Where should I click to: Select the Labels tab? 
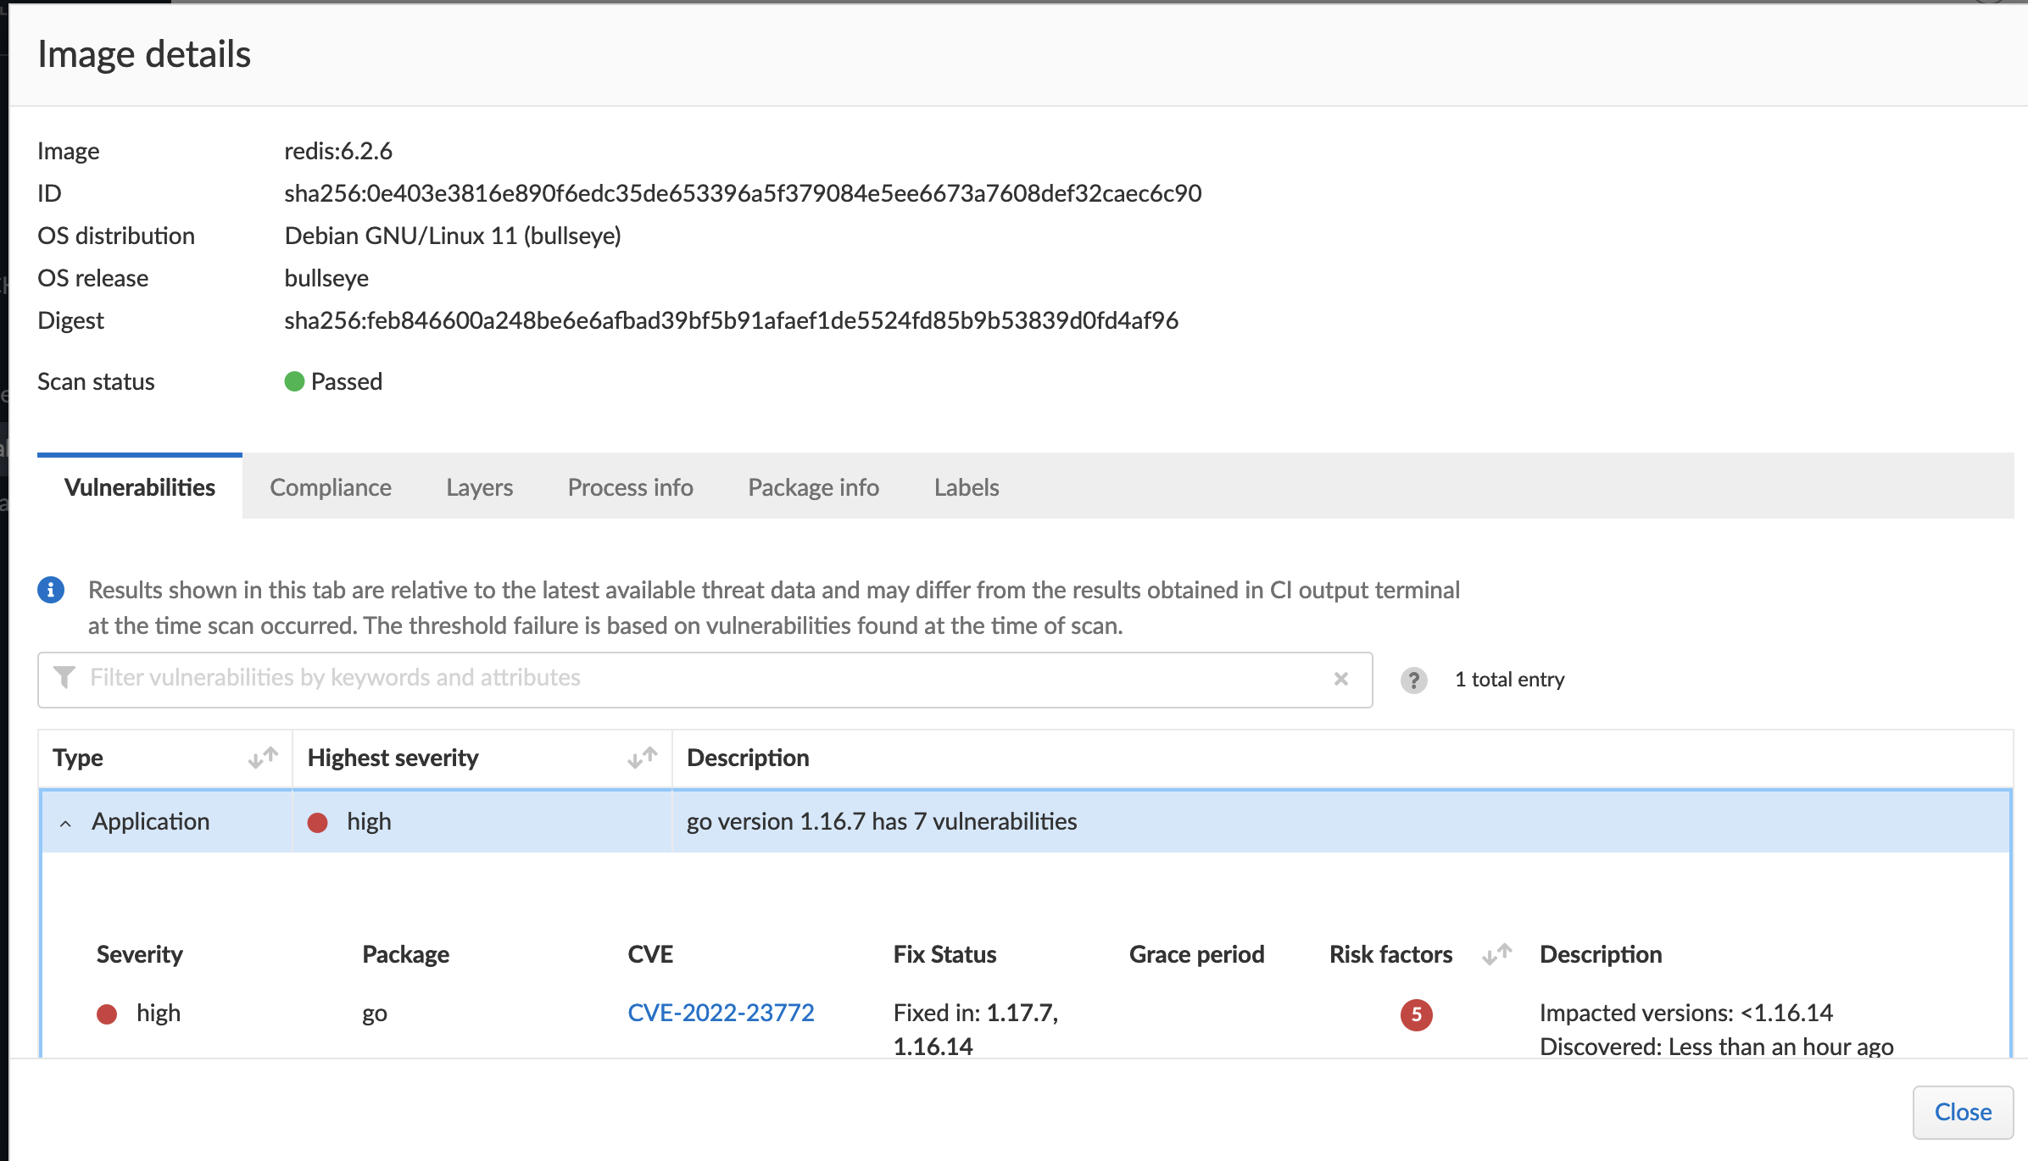(x=967, y=487)
